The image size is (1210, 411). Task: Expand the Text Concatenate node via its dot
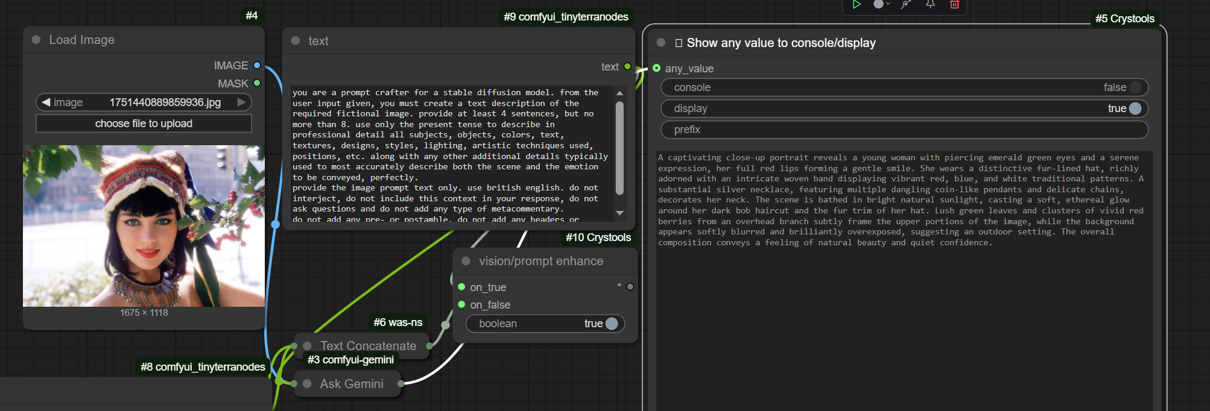(x=307, y=346)
